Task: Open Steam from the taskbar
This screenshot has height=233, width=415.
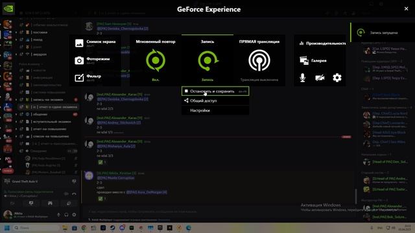Action: [112, 228]
